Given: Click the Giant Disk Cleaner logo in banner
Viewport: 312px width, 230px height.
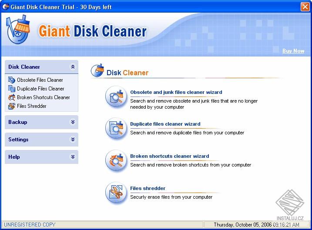Looking at the screenshot, I should click(18, 30).
